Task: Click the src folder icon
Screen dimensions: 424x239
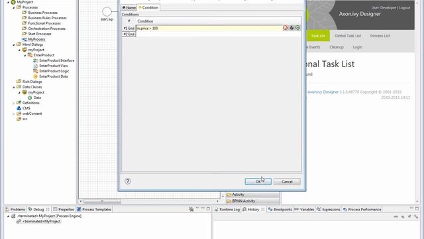Action: pyautogui.click(x=19, y=119)
